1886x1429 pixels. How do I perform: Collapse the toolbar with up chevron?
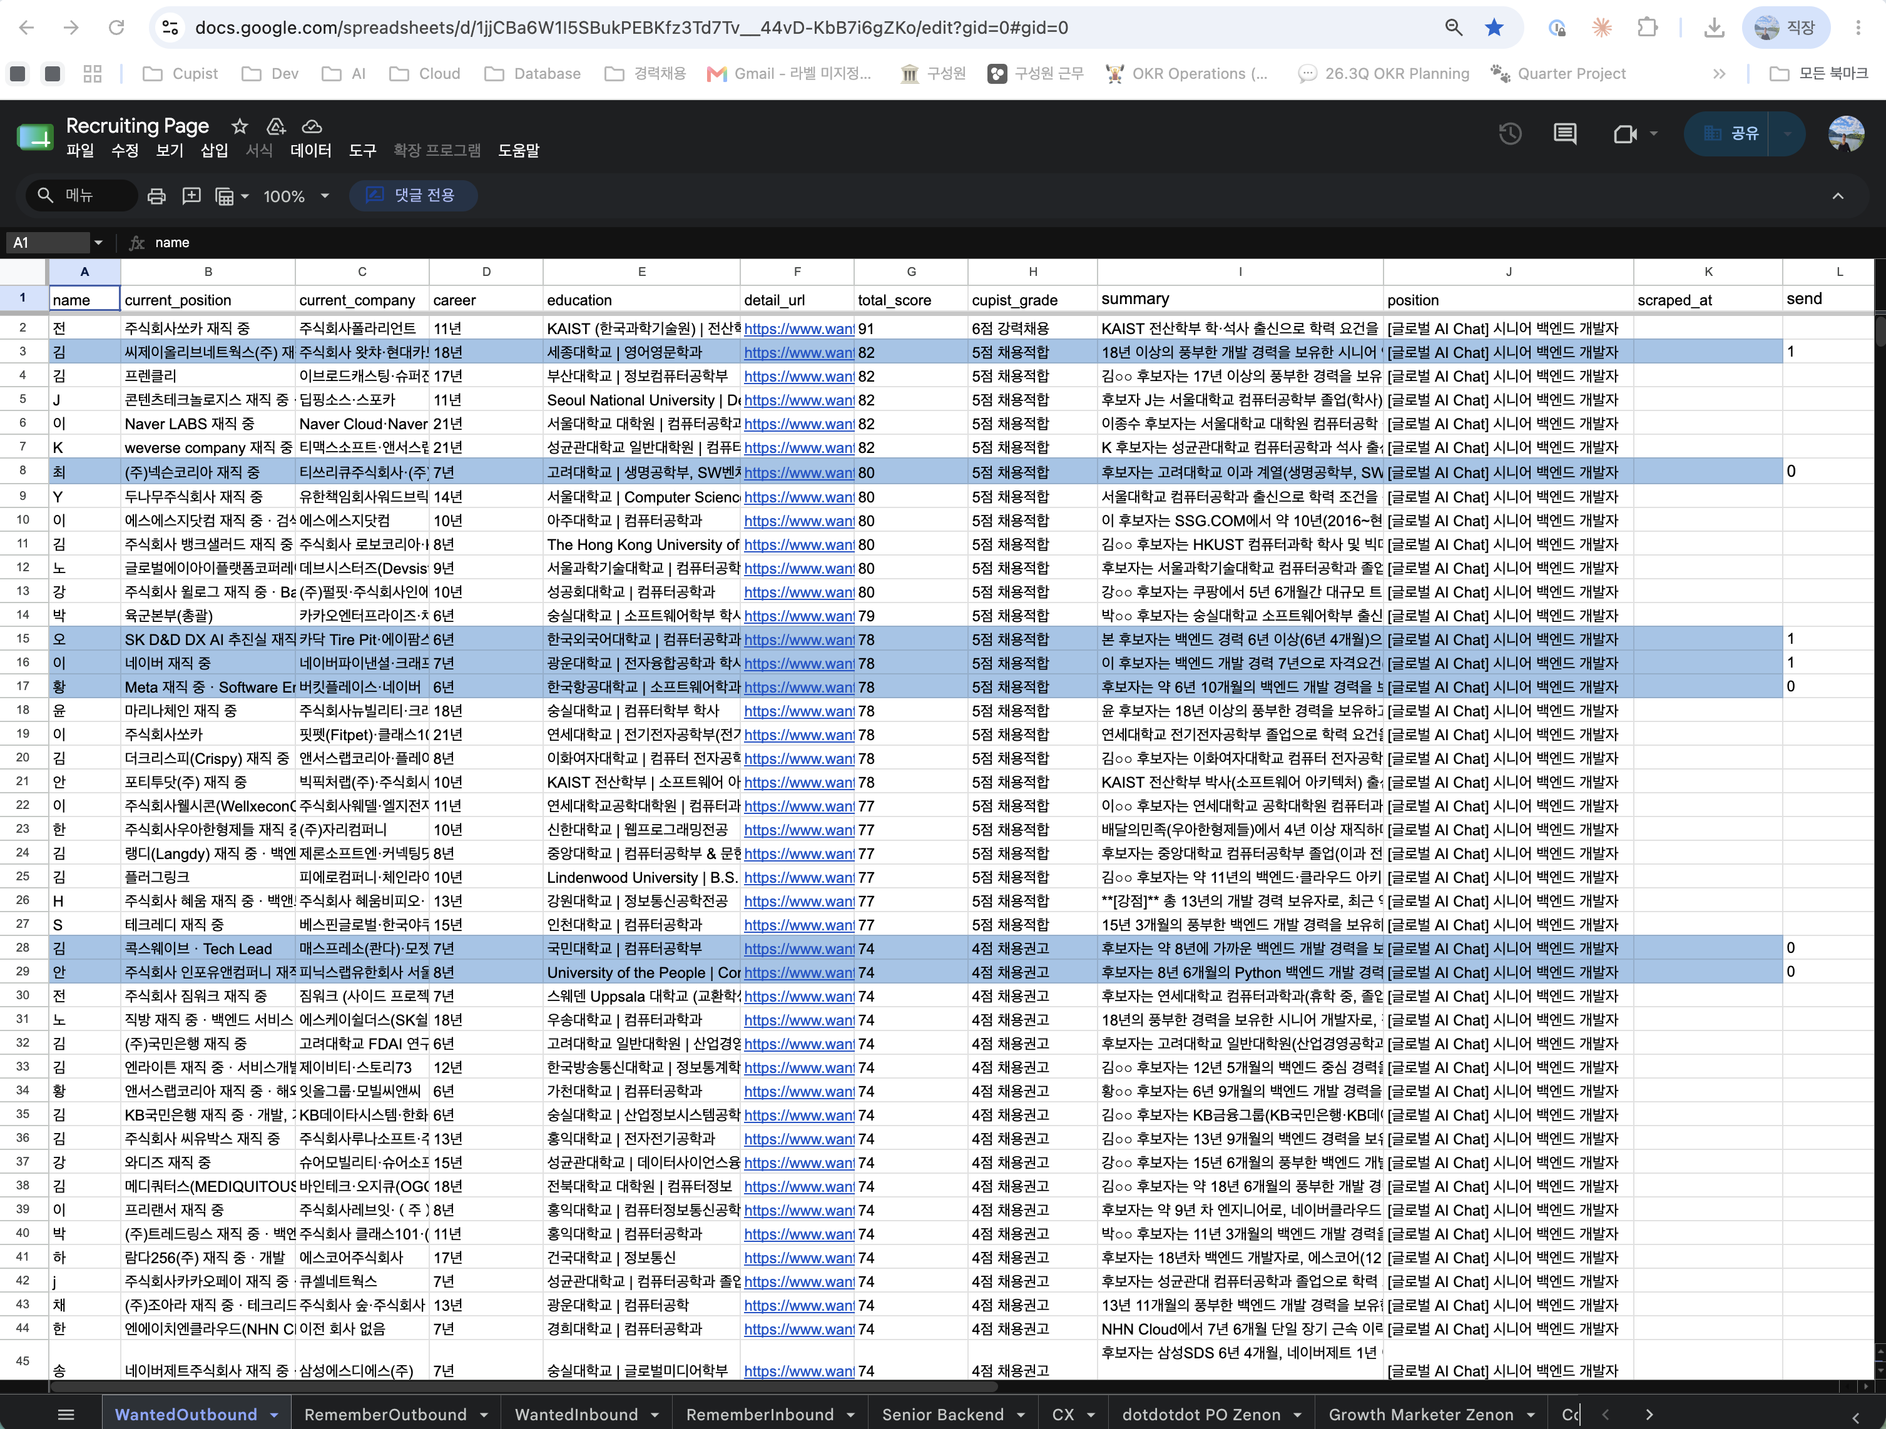click(1838, 196)
